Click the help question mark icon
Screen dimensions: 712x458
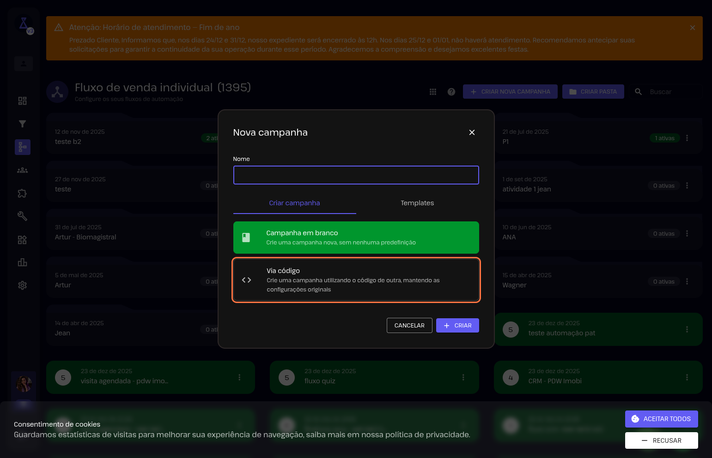[x=451, y=92]
